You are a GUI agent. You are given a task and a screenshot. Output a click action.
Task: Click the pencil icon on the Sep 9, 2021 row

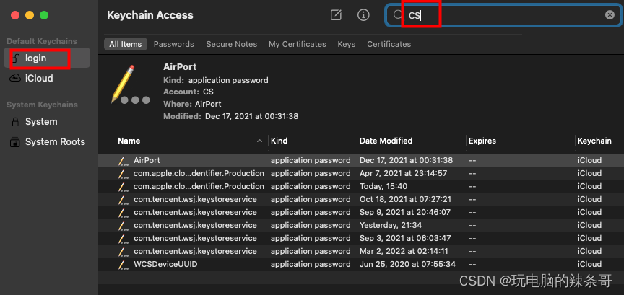point(123,212)
